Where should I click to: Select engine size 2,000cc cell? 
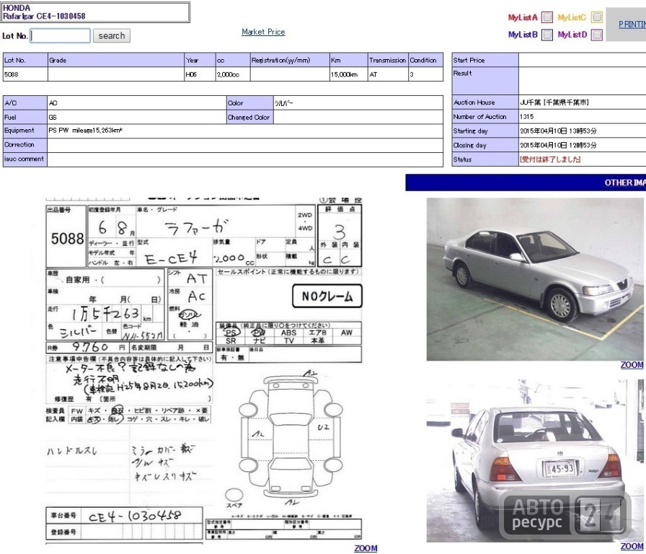coord(233,74)
